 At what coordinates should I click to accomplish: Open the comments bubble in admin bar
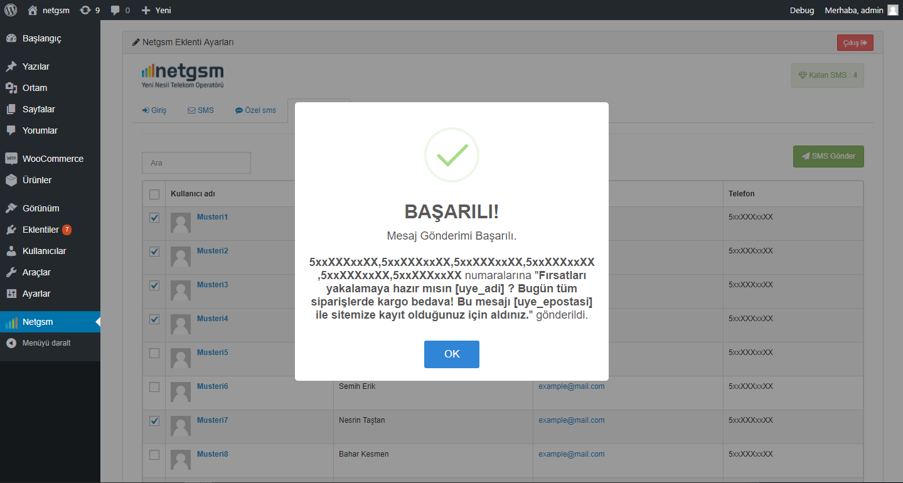(120, 10)
